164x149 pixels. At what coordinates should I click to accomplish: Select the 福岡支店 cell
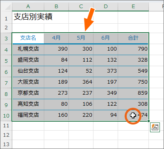pos(28,116)
